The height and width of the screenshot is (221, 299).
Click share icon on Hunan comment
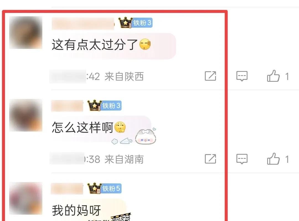coord(210,159)
